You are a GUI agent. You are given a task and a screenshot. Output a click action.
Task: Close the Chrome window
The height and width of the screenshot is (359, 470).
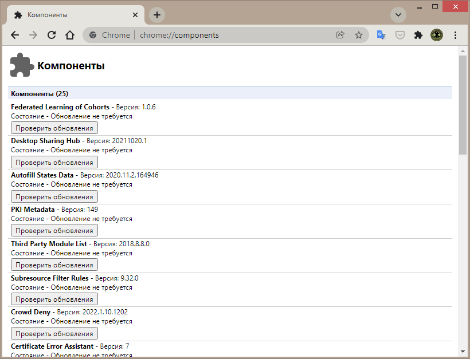pyautogui.click(x=456, y=7)
